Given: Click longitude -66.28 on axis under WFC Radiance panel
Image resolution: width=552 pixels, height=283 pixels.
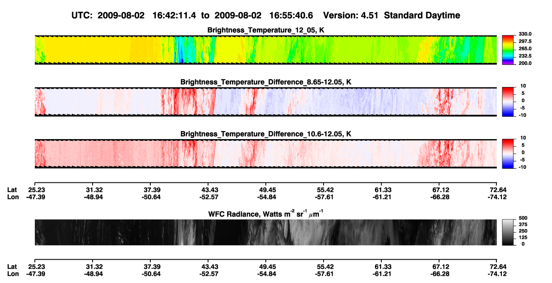Looking at the screenshot, I should pyautogui.click(x=440, y=274).
